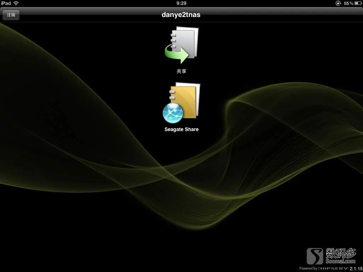
Task: Tap the 2.1.15 version number
Action: coord(356,268)
